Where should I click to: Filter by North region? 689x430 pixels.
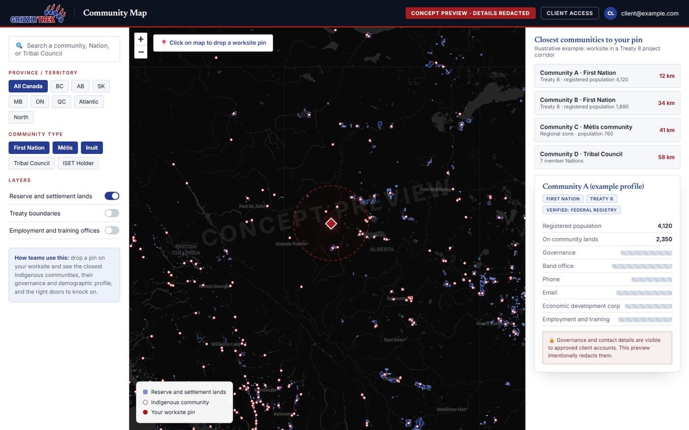[21, 117]
